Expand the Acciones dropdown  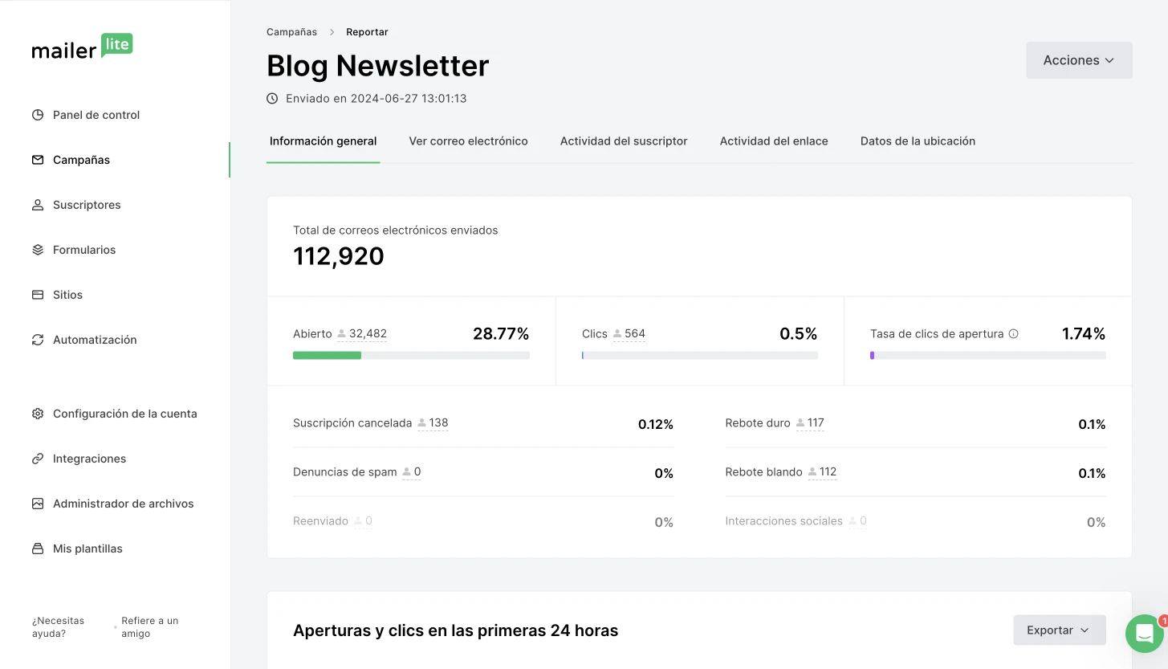tap(1078, 60)
